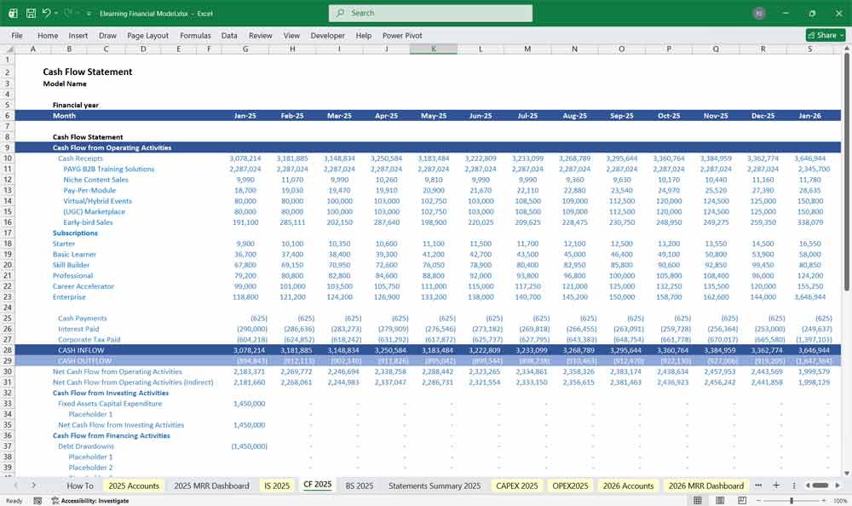Select the Save icon on Quick Access Toolbar
Image resolution: width=852 pixels, height=506 pixels.
pyautogui.click(x=30, y=12)
